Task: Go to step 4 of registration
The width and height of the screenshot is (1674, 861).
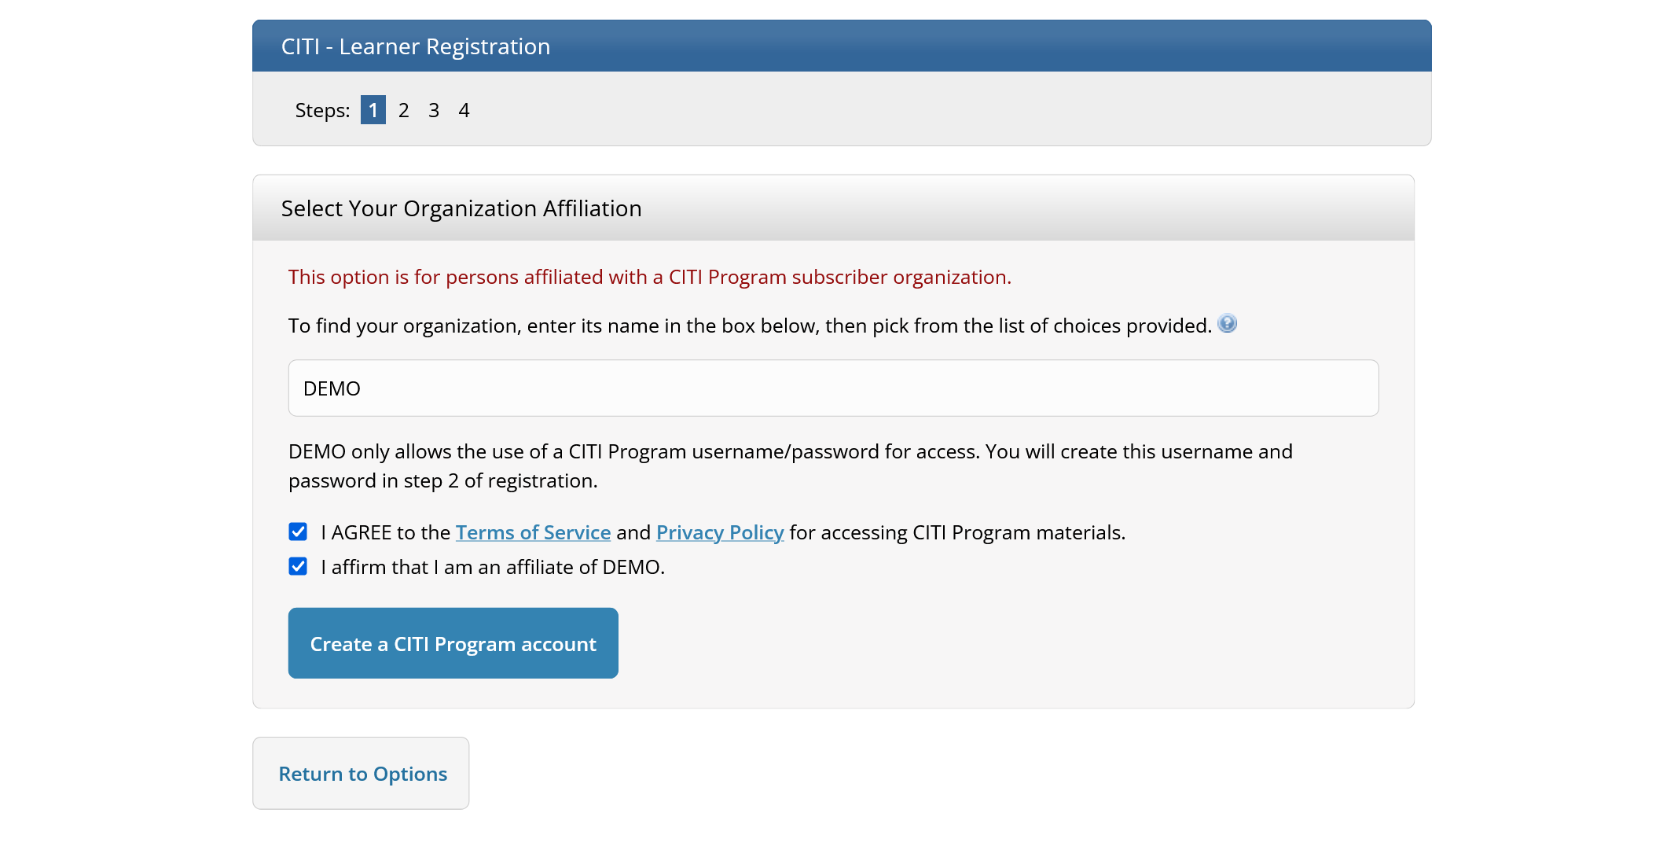Action: [464, 110]
